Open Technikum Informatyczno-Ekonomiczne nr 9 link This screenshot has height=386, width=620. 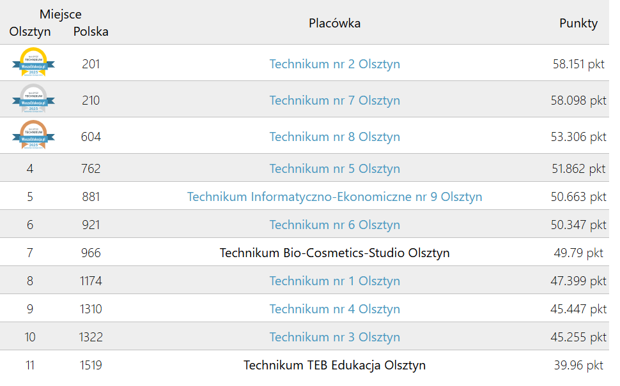tap(334, 197)
